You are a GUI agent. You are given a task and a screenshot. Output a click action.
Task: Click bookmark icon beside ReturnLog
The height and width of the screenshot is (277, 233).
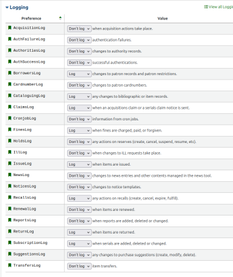[10, 232]
